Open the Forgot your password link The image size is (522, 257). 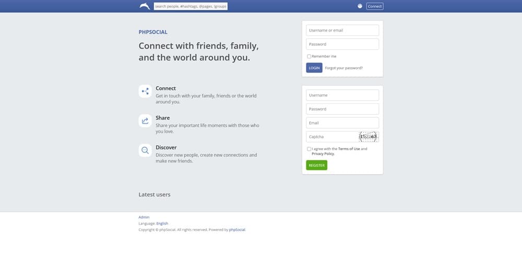[x=343, y=68]
